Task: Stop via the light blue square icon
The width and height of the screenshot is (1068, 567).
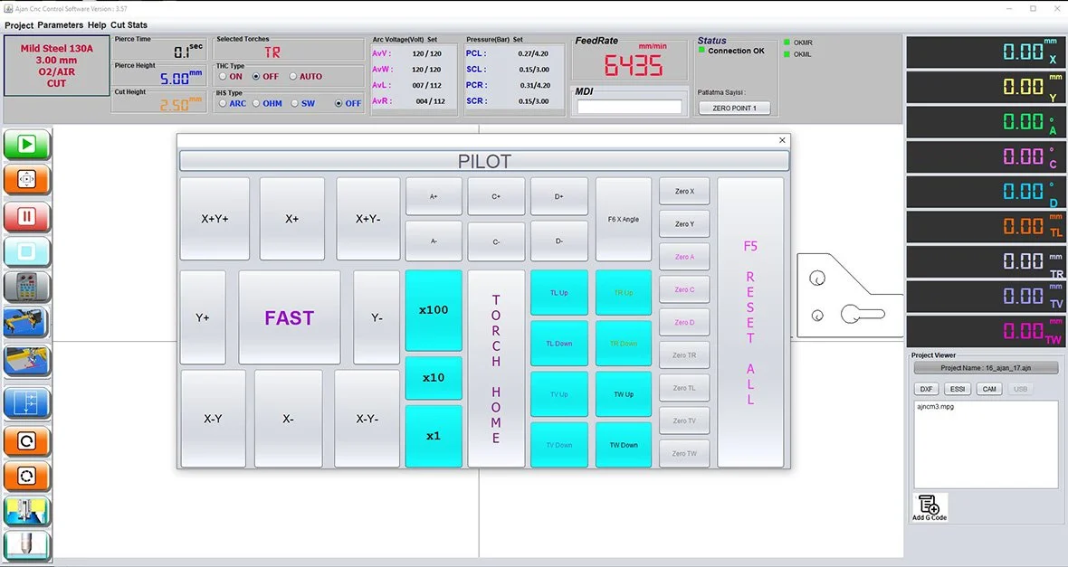Action: coord(26,251)
